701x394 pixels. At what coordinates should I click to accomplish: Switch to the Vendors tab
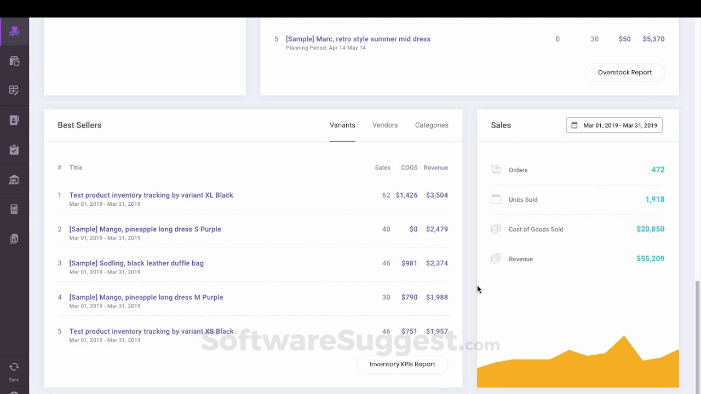[x=385, y=125]
